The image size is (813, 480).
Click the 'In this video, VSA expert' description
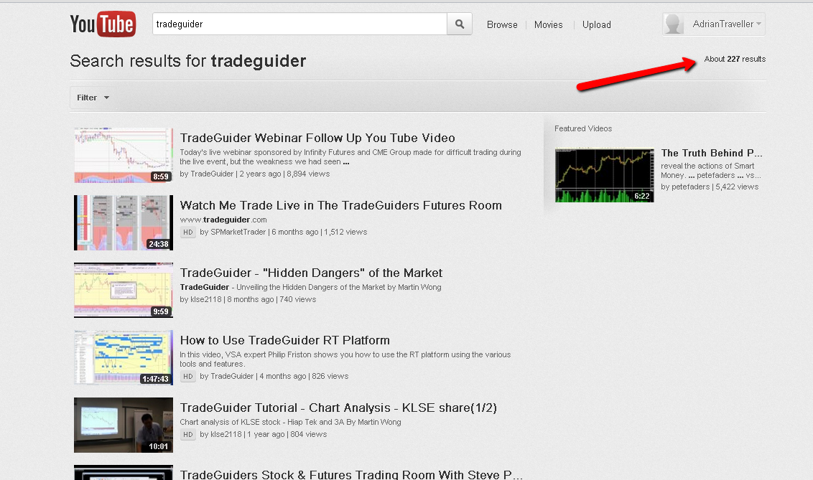(345, 359)
